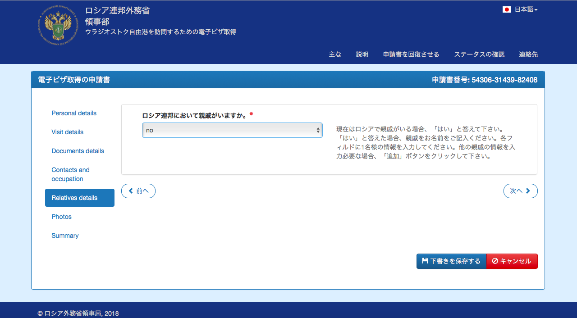Open the 主な navigation menu item

(335, 55)
